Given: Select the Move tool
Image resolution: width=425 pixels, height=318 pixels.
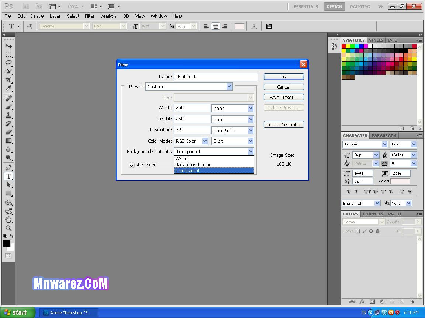Looking at the screenshot, I should 8,46.
